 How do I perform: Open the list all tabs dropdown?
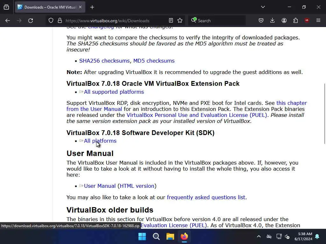pos(263,7)
